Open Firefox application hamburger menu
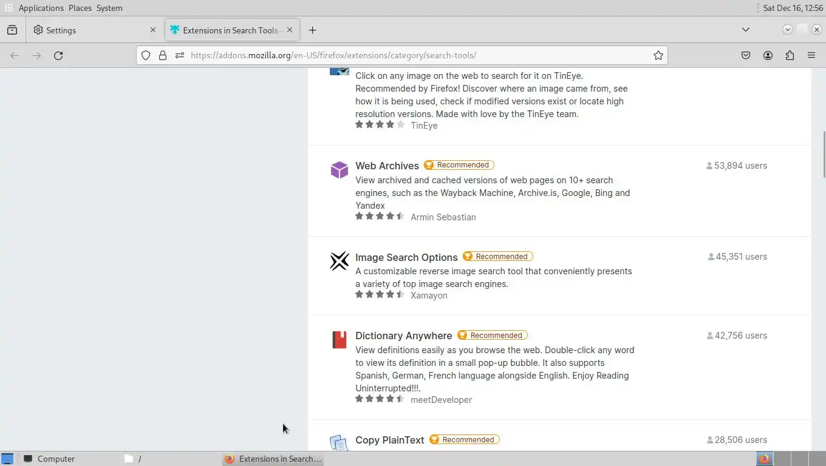 pyautogui.click(x=811, y=55)
